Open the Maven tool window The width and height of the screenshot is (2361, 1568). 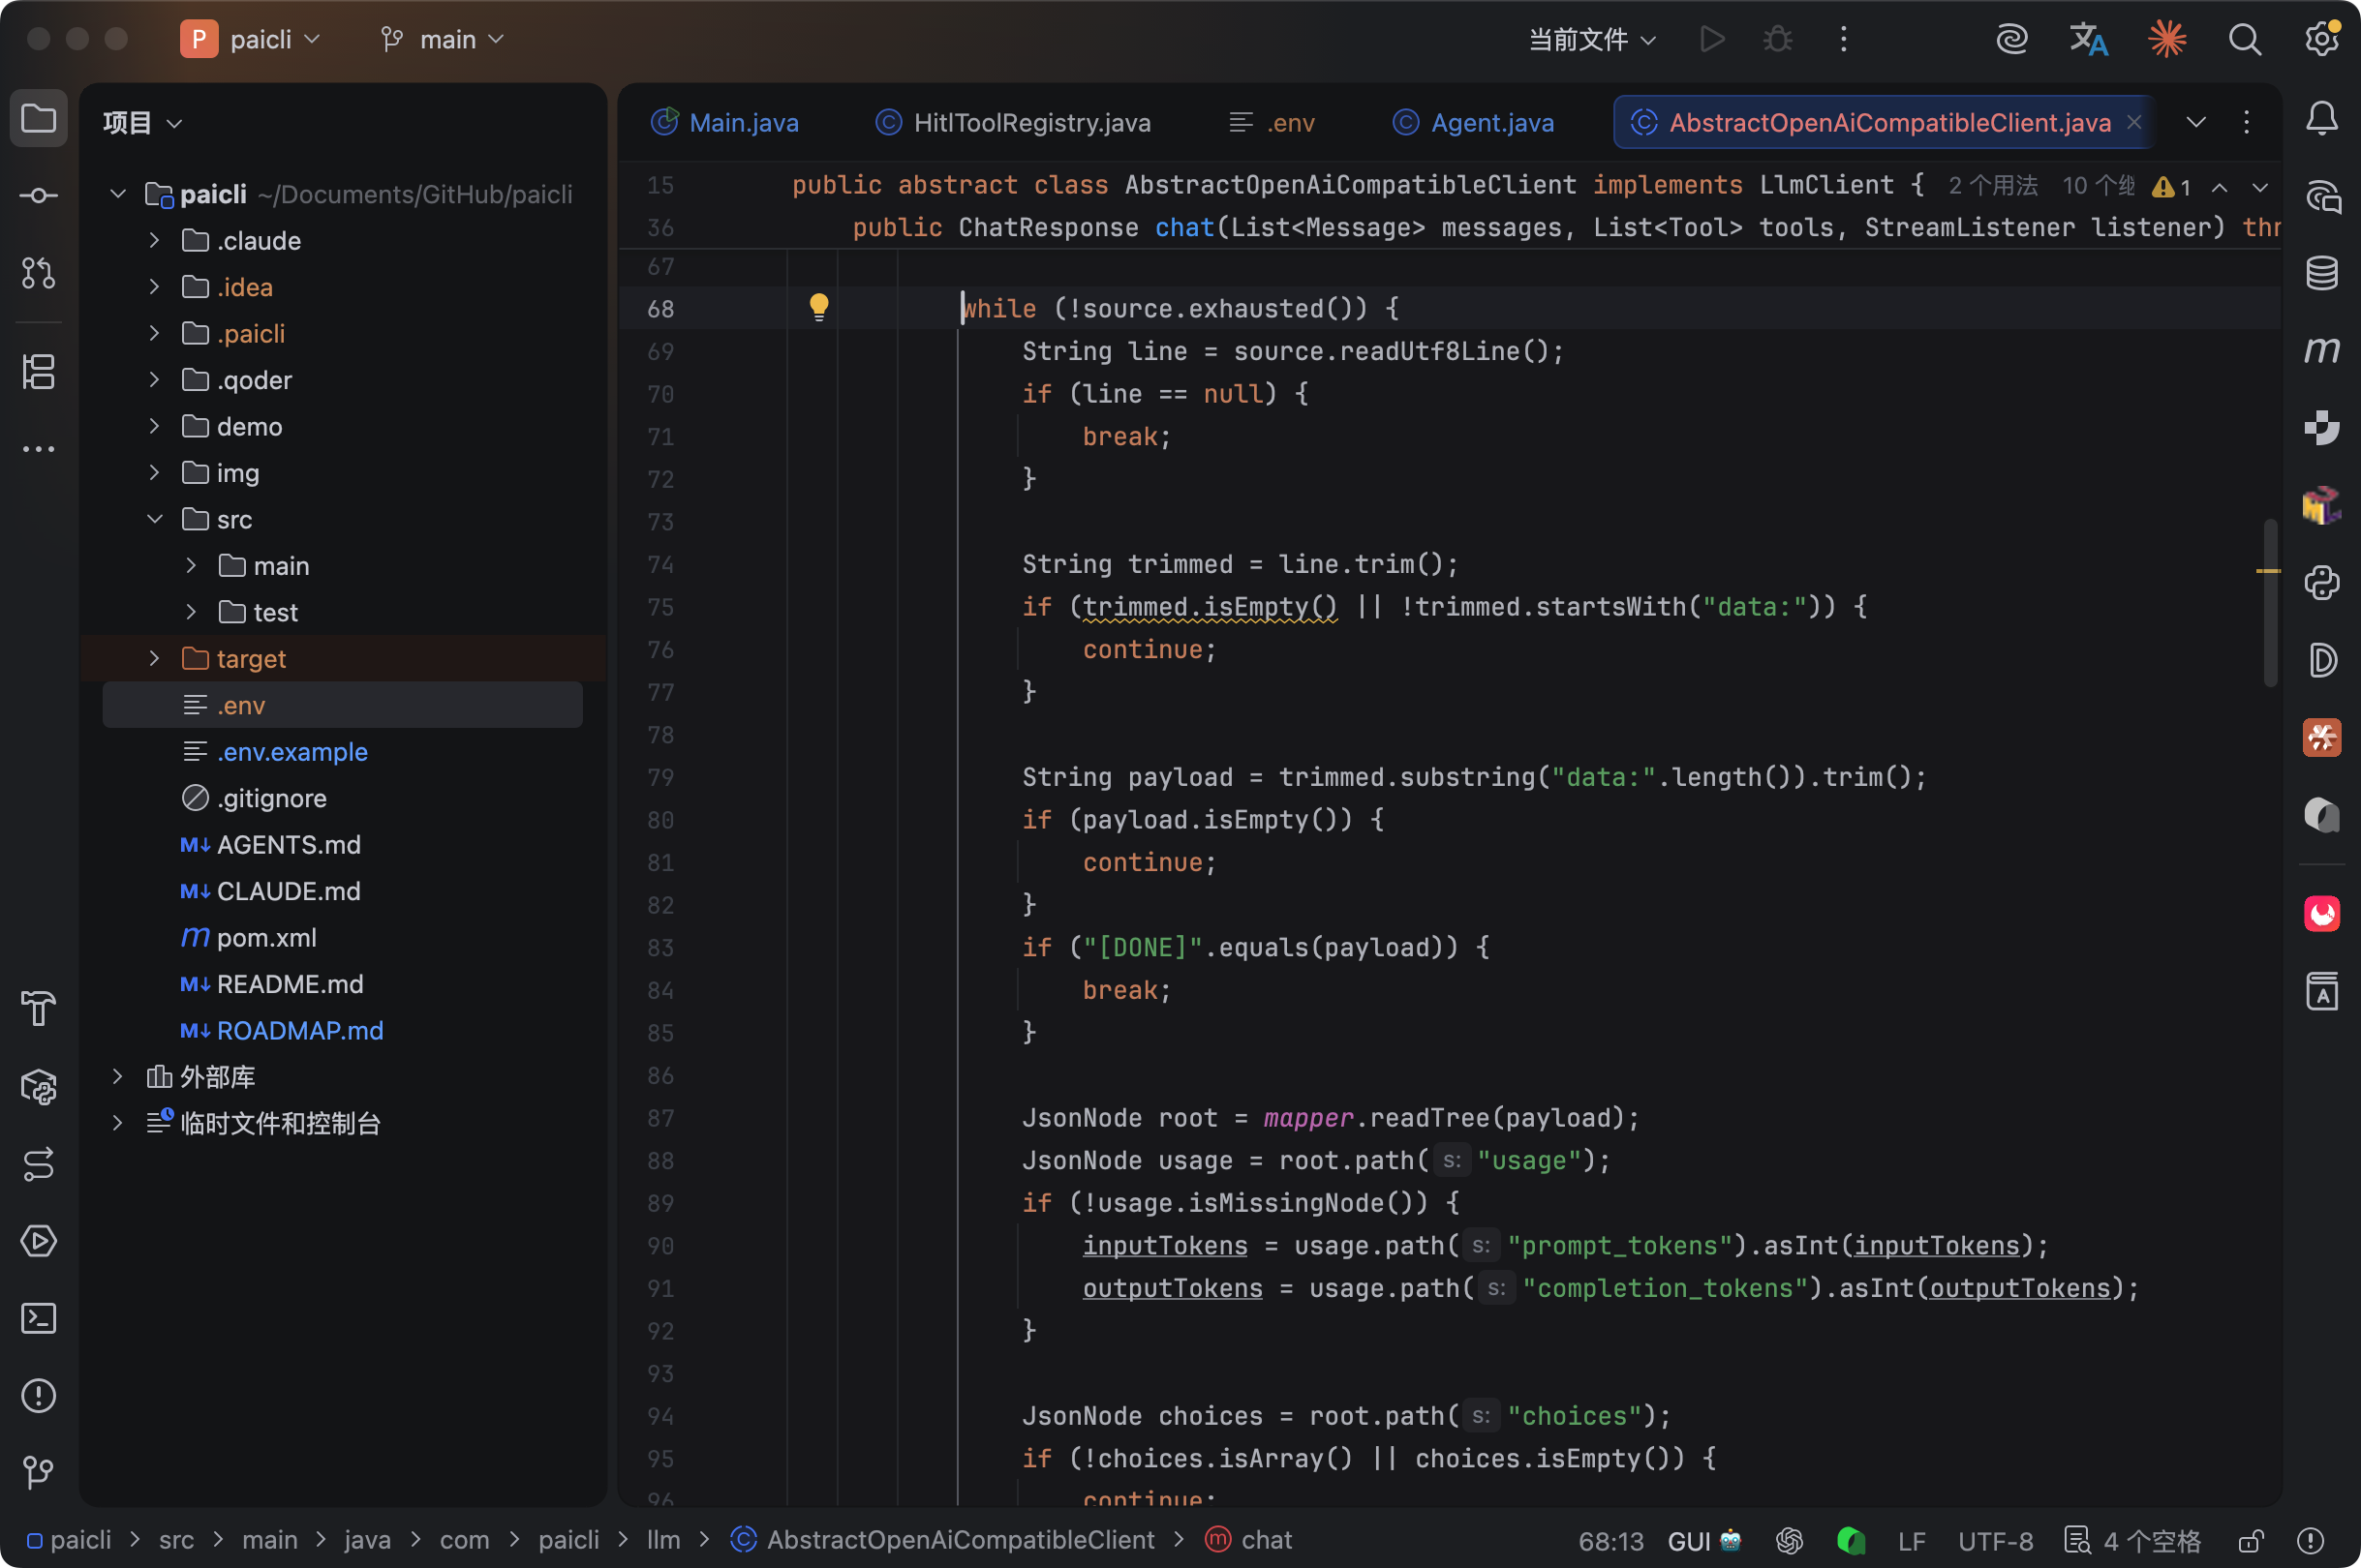[x=2321, y=350]
